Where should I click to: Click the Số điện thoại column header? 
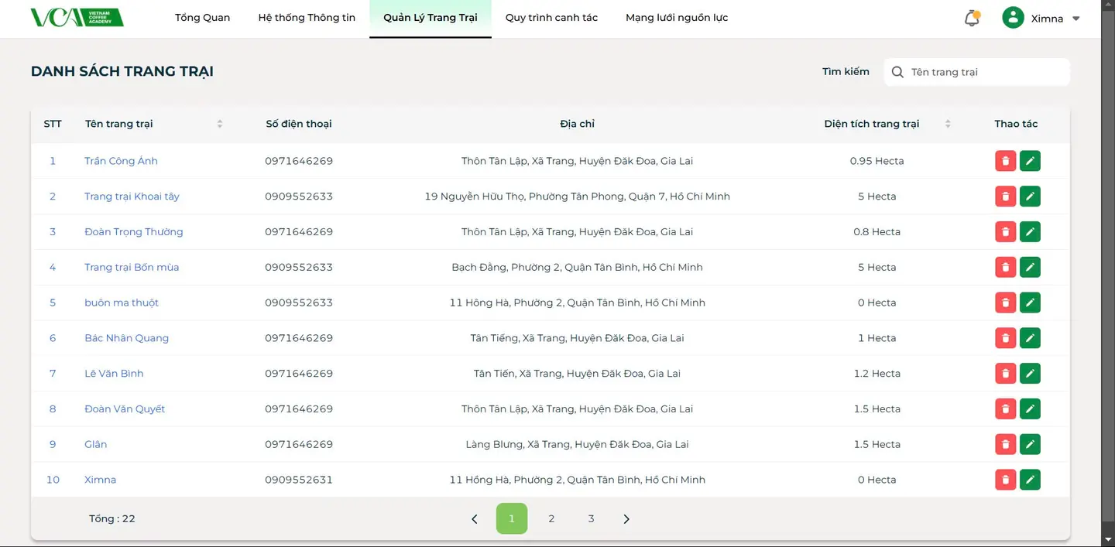(299, 124)
